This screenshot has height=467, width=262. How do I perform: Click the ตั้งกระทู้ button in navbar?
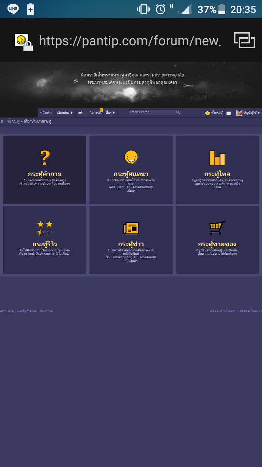click(214, 113)
